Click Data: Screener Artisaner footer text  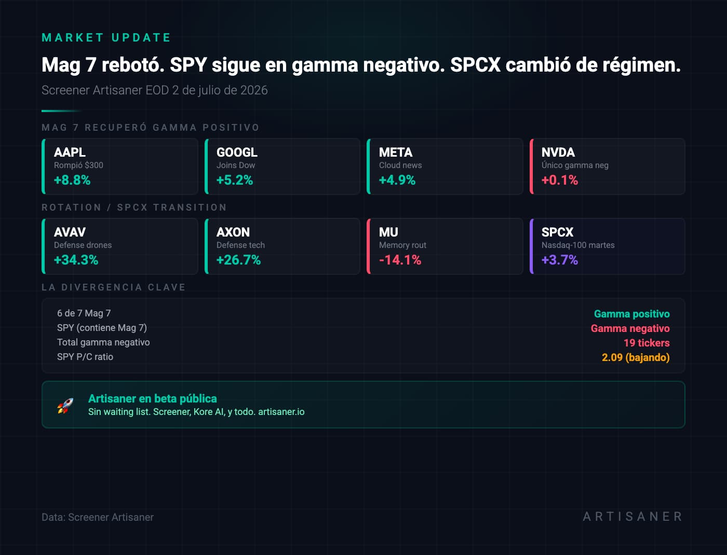[98, 517]
